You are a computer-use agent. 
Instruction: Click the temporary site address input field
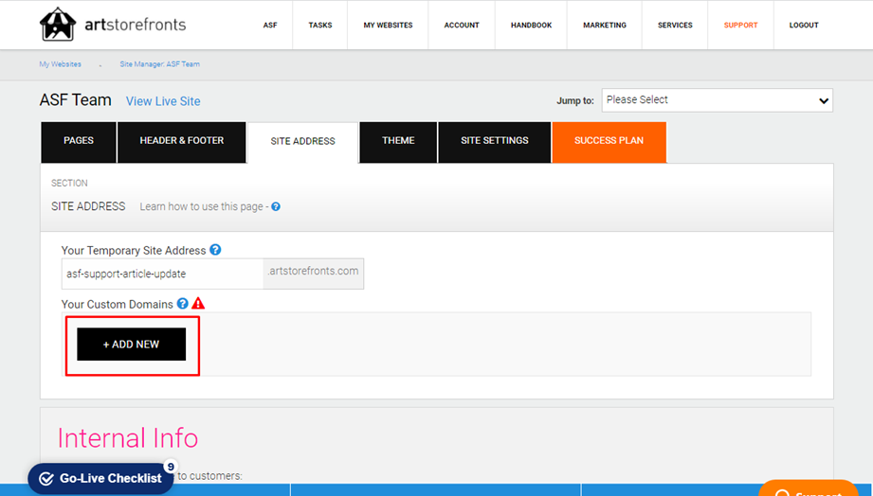tap(162, 274)
